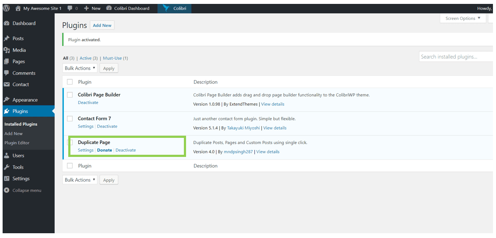This screenshot has width=496, height=238.
Task: Open the Tools menu in sidebar
Action: [18, 167]
